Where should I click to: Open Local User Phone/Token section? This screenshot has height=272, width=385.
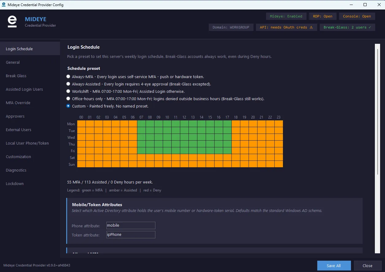(30, 143)
